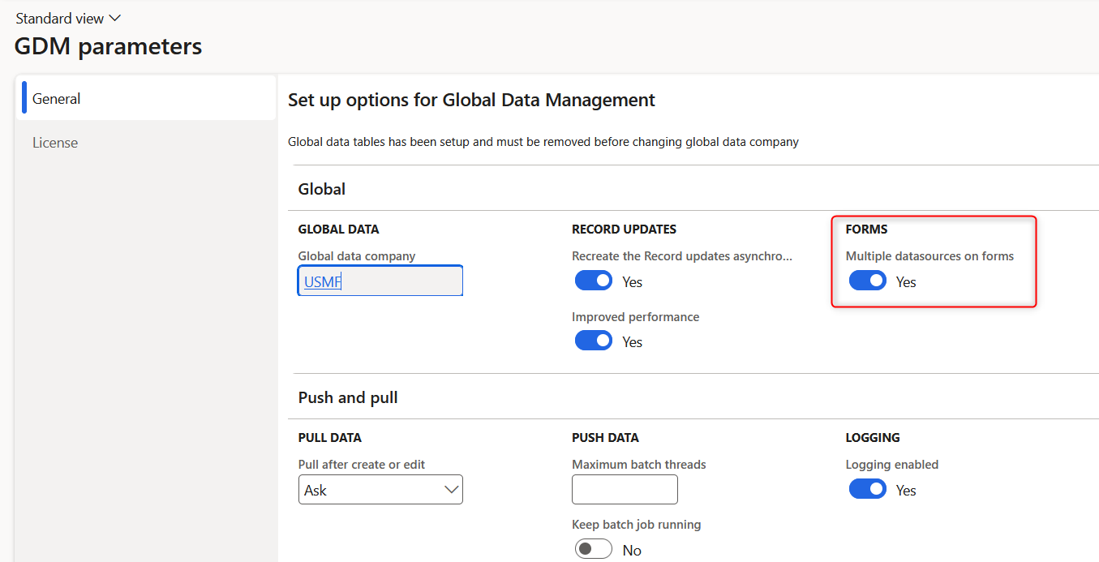Collapse the "Push and pull" section
The image size is (1099, 562).
click(348, 397)
